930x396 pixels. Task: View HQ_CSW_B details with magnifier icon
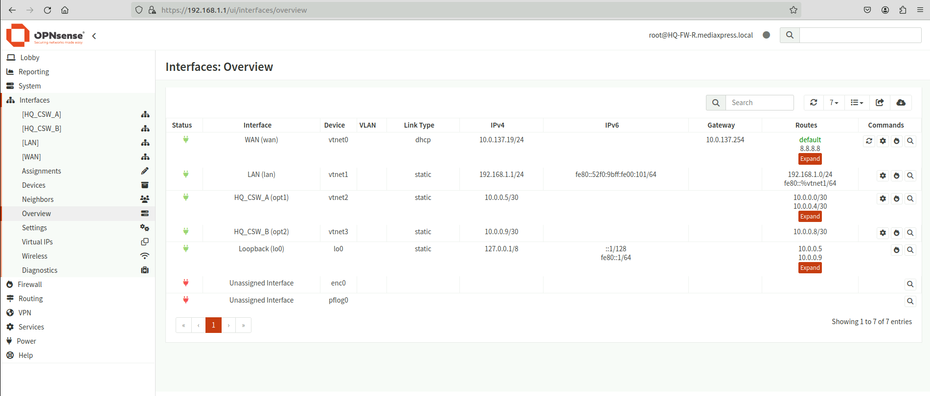point(910,233)
